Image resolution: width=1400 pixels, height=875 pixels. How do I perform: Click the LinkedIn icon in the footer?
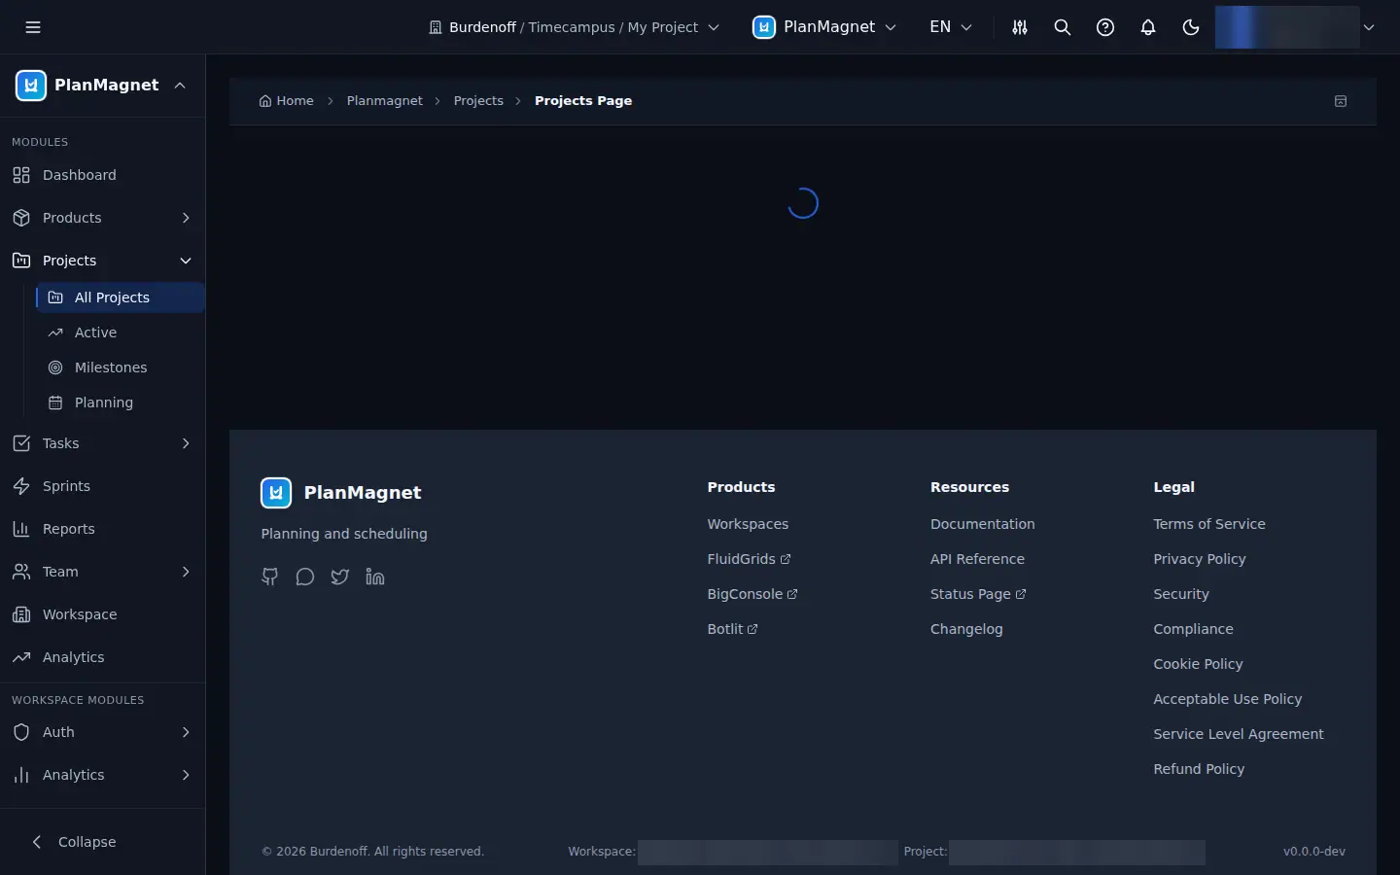[375, 577]
